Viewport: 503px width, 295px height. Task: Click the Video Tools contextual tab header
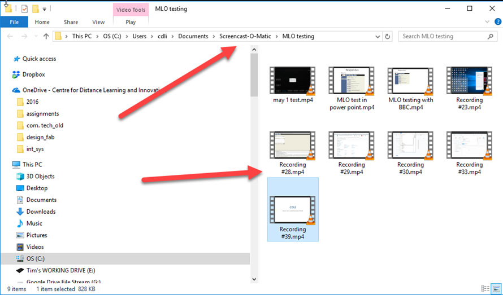click(131, 10)
